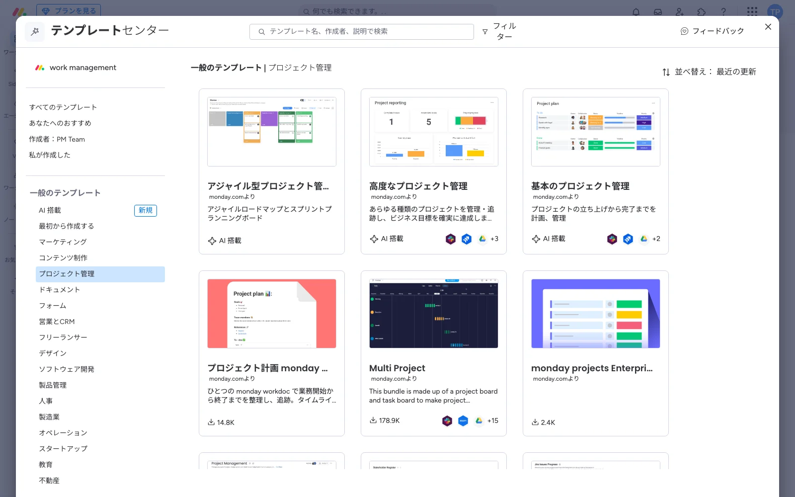Open the products grid icon in background window
795x497 pixels.
[x=752, y=11]
